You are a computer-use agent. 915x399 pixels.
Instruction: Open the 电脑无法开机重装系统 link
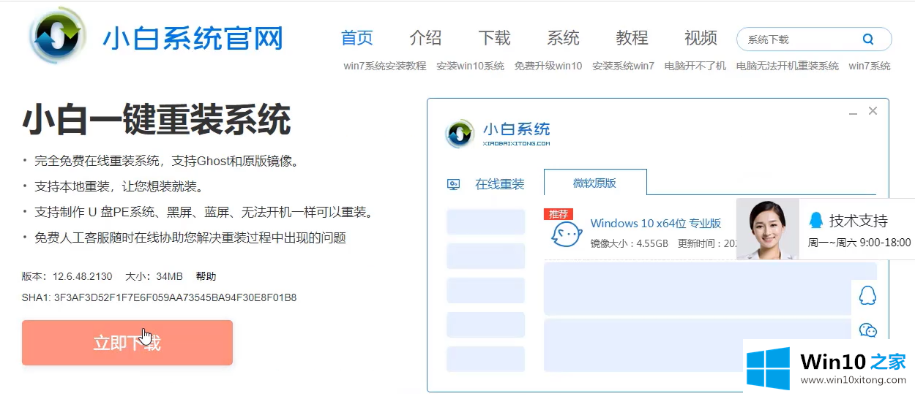[x=788, y=66]
